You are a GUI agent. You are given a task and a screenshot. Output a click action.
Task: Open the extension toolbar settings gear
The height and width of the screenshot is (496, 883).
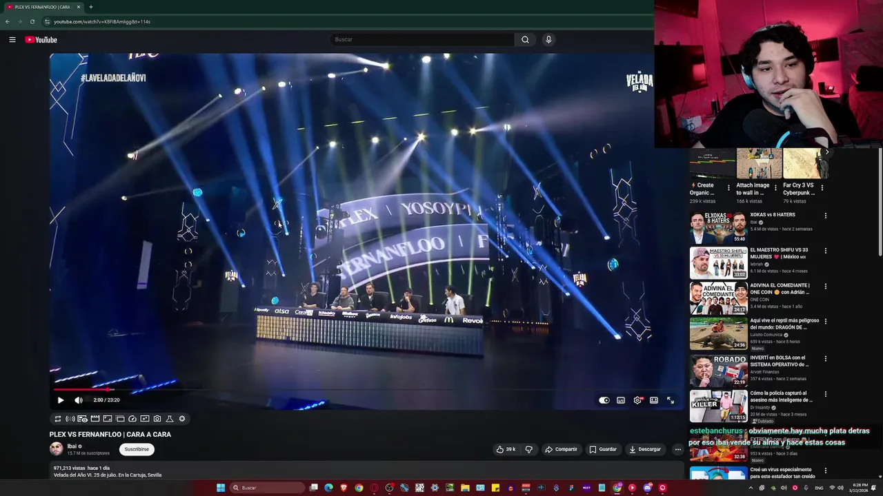tap(182, 419)
